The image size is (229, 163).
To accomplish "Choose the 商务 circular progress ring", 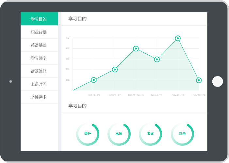I will pyautogui.click(x=182, y=134).
